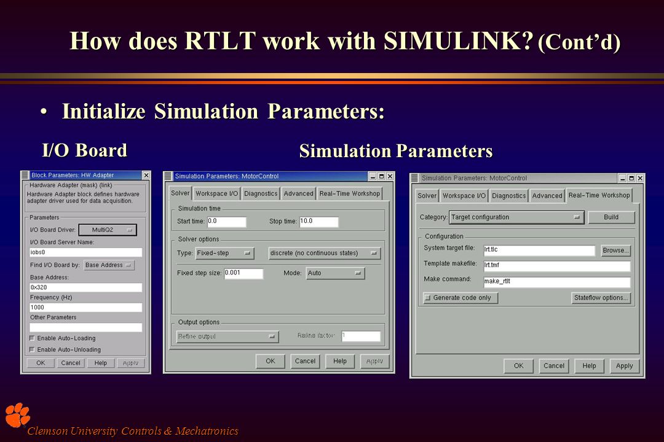Click the Fixed step size field

243,273
